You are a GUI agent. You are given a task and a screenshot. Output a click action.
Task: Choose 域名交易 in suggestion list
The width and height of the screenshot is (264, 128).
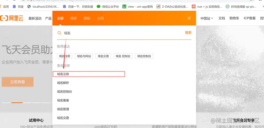point(63,118)
